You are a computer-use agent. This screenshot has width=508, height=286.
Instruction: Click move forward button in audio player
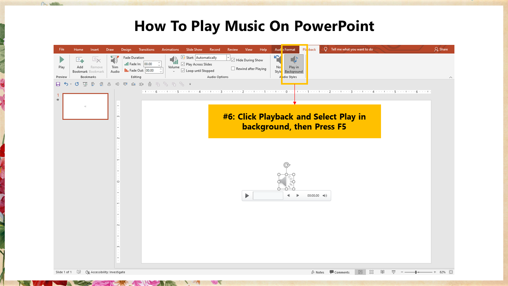pyautogui.click(x=298, y=195)
